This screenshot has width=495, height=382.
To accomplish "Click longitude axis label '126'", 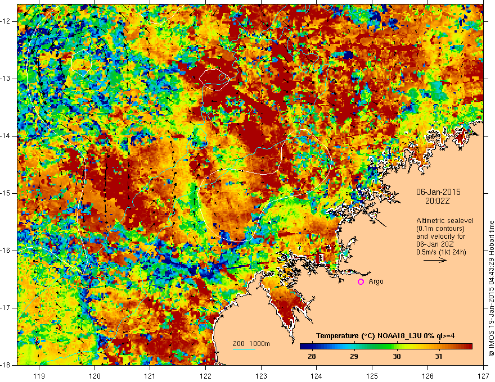I will [427, 376].
